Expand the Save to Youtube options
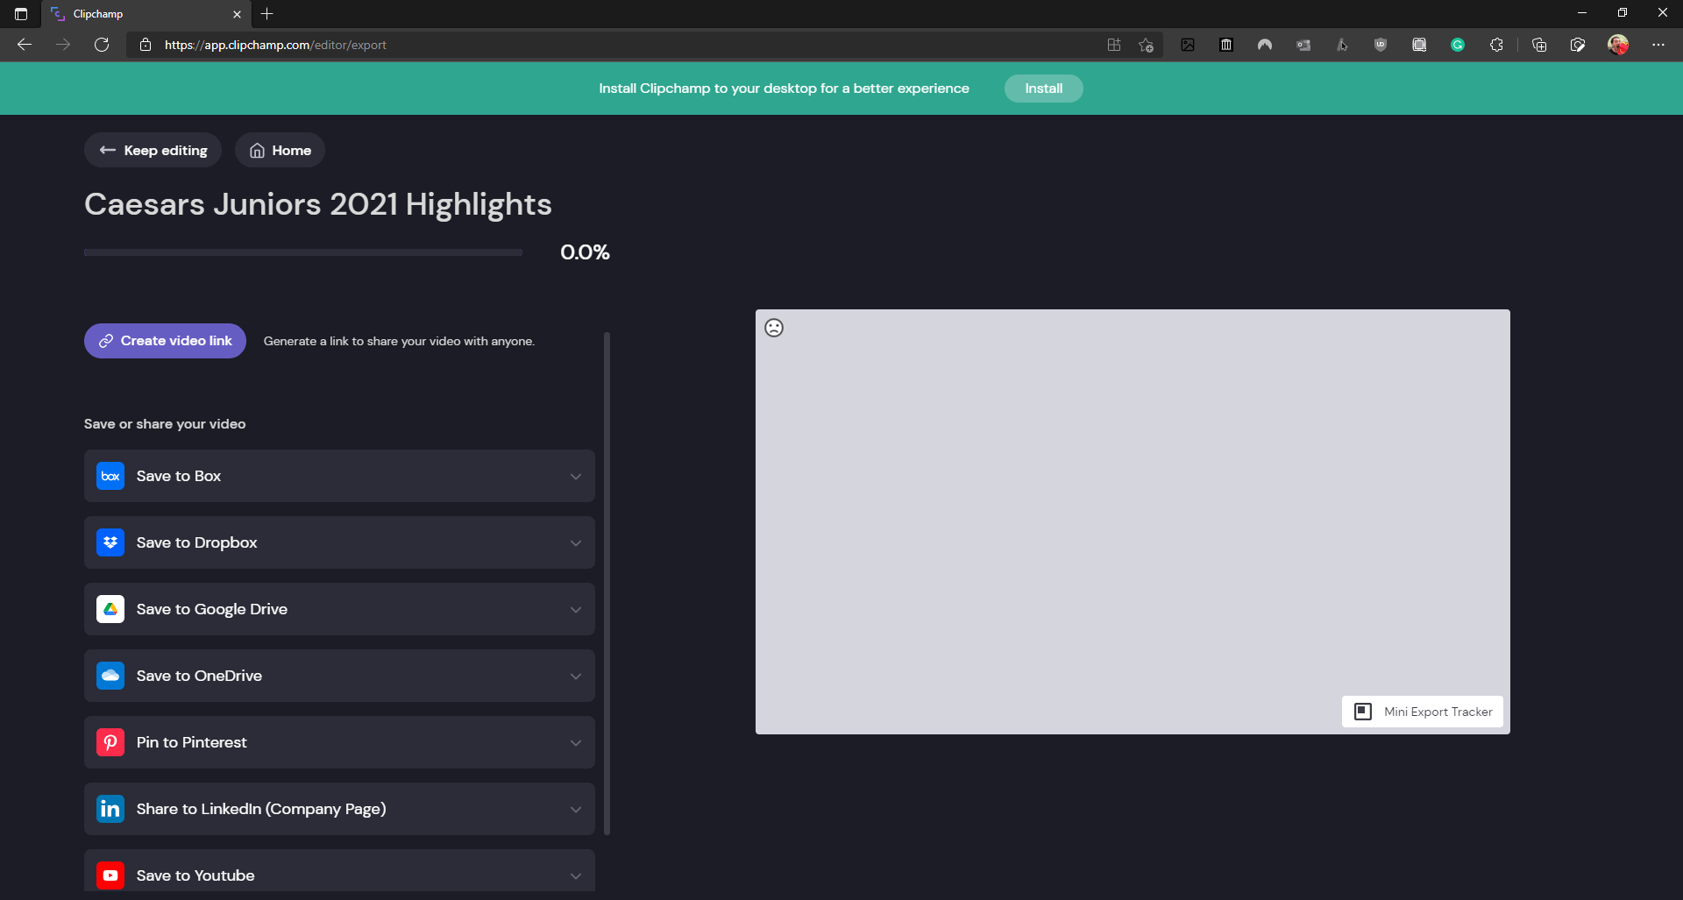This screenshot has width=1683, height=900. (576, 875)
